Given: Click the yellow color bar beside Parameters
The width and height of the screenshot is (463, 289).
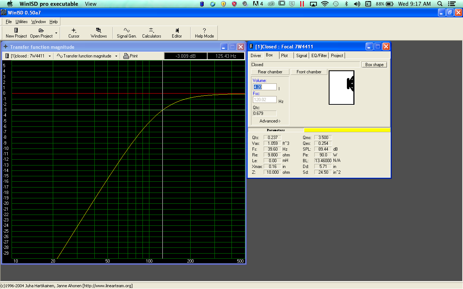Looking at the screenshot, I should click(347, 130).
